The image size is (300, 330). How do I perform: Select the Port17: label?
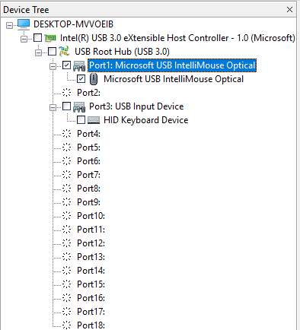[x=91, y=312]
